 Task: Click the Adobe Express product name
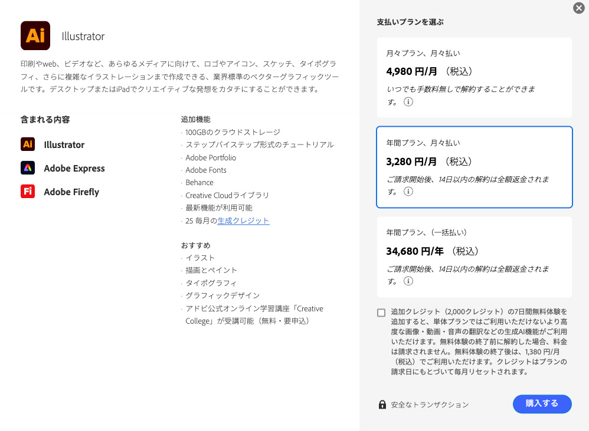coord(74,168)
